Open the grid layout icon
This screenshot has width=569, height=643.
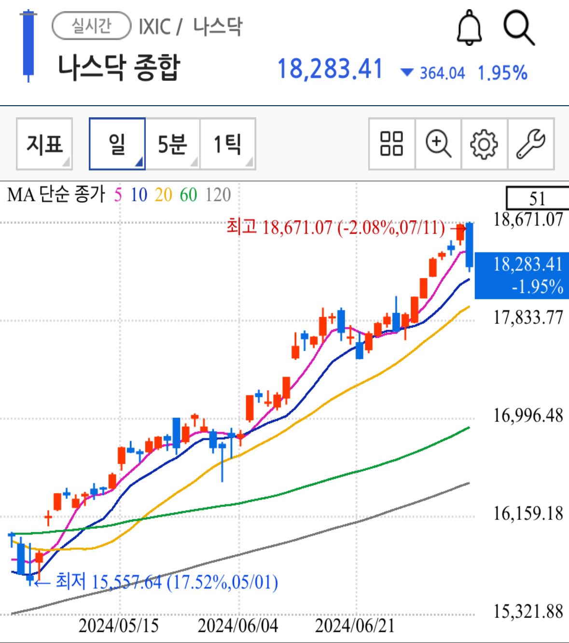(x=391, y=144)
